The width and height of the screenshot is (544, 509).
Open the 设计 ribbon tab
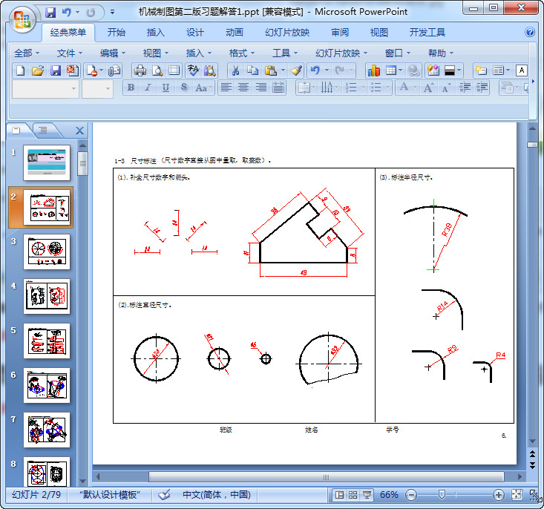[x=195, y=32]
